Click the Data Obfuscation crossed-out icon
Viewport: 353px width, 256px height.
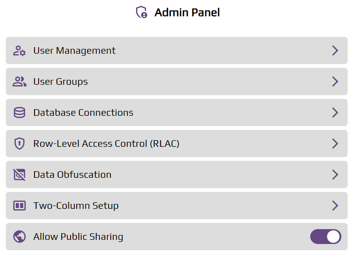point(19,175)
